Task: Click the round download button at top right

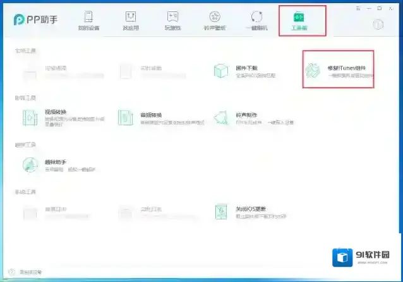Action: click(378, 25)
